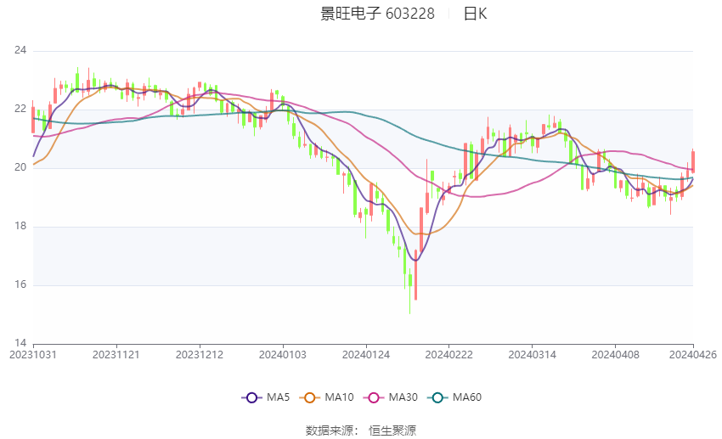
Task: Click the MA30 pink legend marker icon
Action: (374, 397)
